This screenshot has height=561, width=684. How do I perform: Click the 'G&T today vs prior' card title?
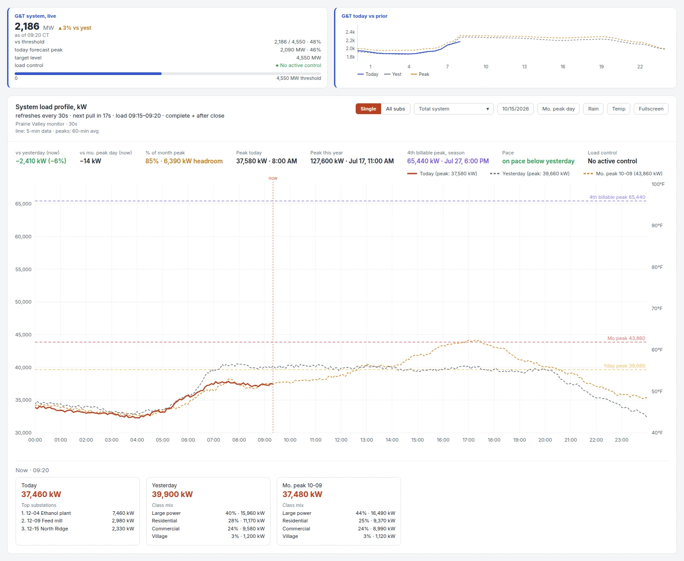pyautogui.click(x=364, y=16)
